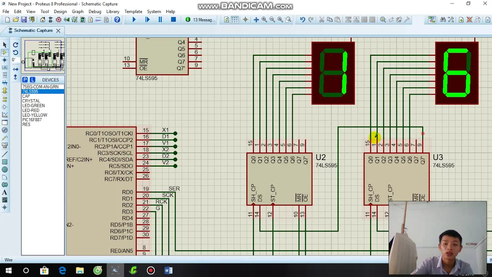Open the property assignment tool
This screenshot has height=277, width=492.
tap(451, 20)
